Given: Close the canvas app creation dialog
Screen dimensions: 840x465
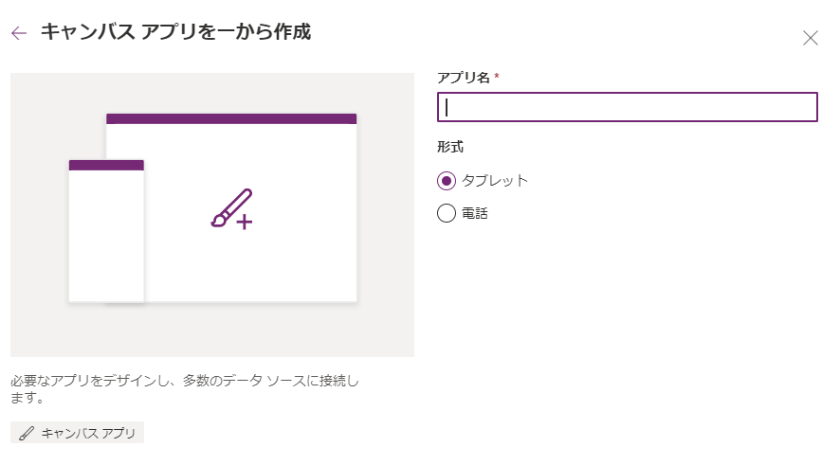Looking at the screenshot, I should point(810,38).
